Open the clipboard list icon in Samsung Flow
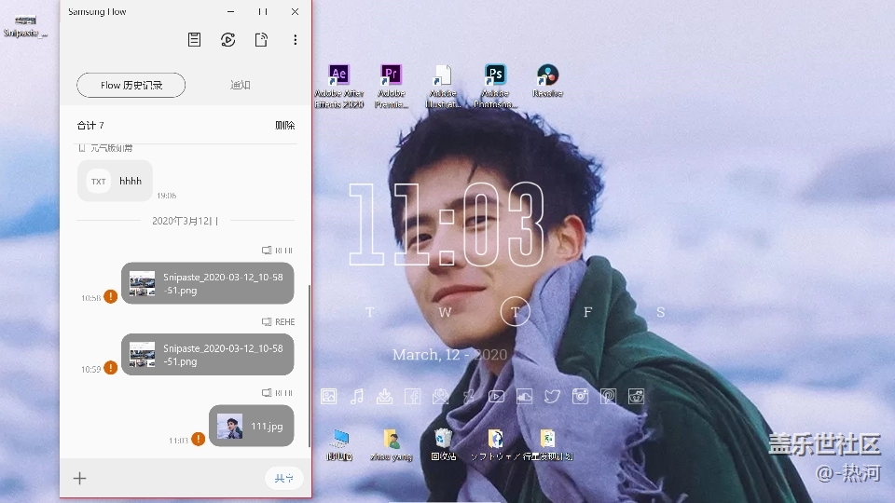Screen dimensions: 895x503 click(194, 40)
